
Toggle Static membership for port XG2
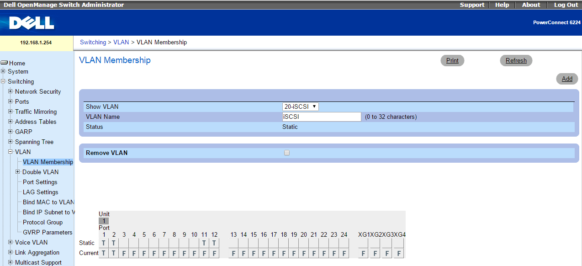pyautogui.click(x=375, y=243)
